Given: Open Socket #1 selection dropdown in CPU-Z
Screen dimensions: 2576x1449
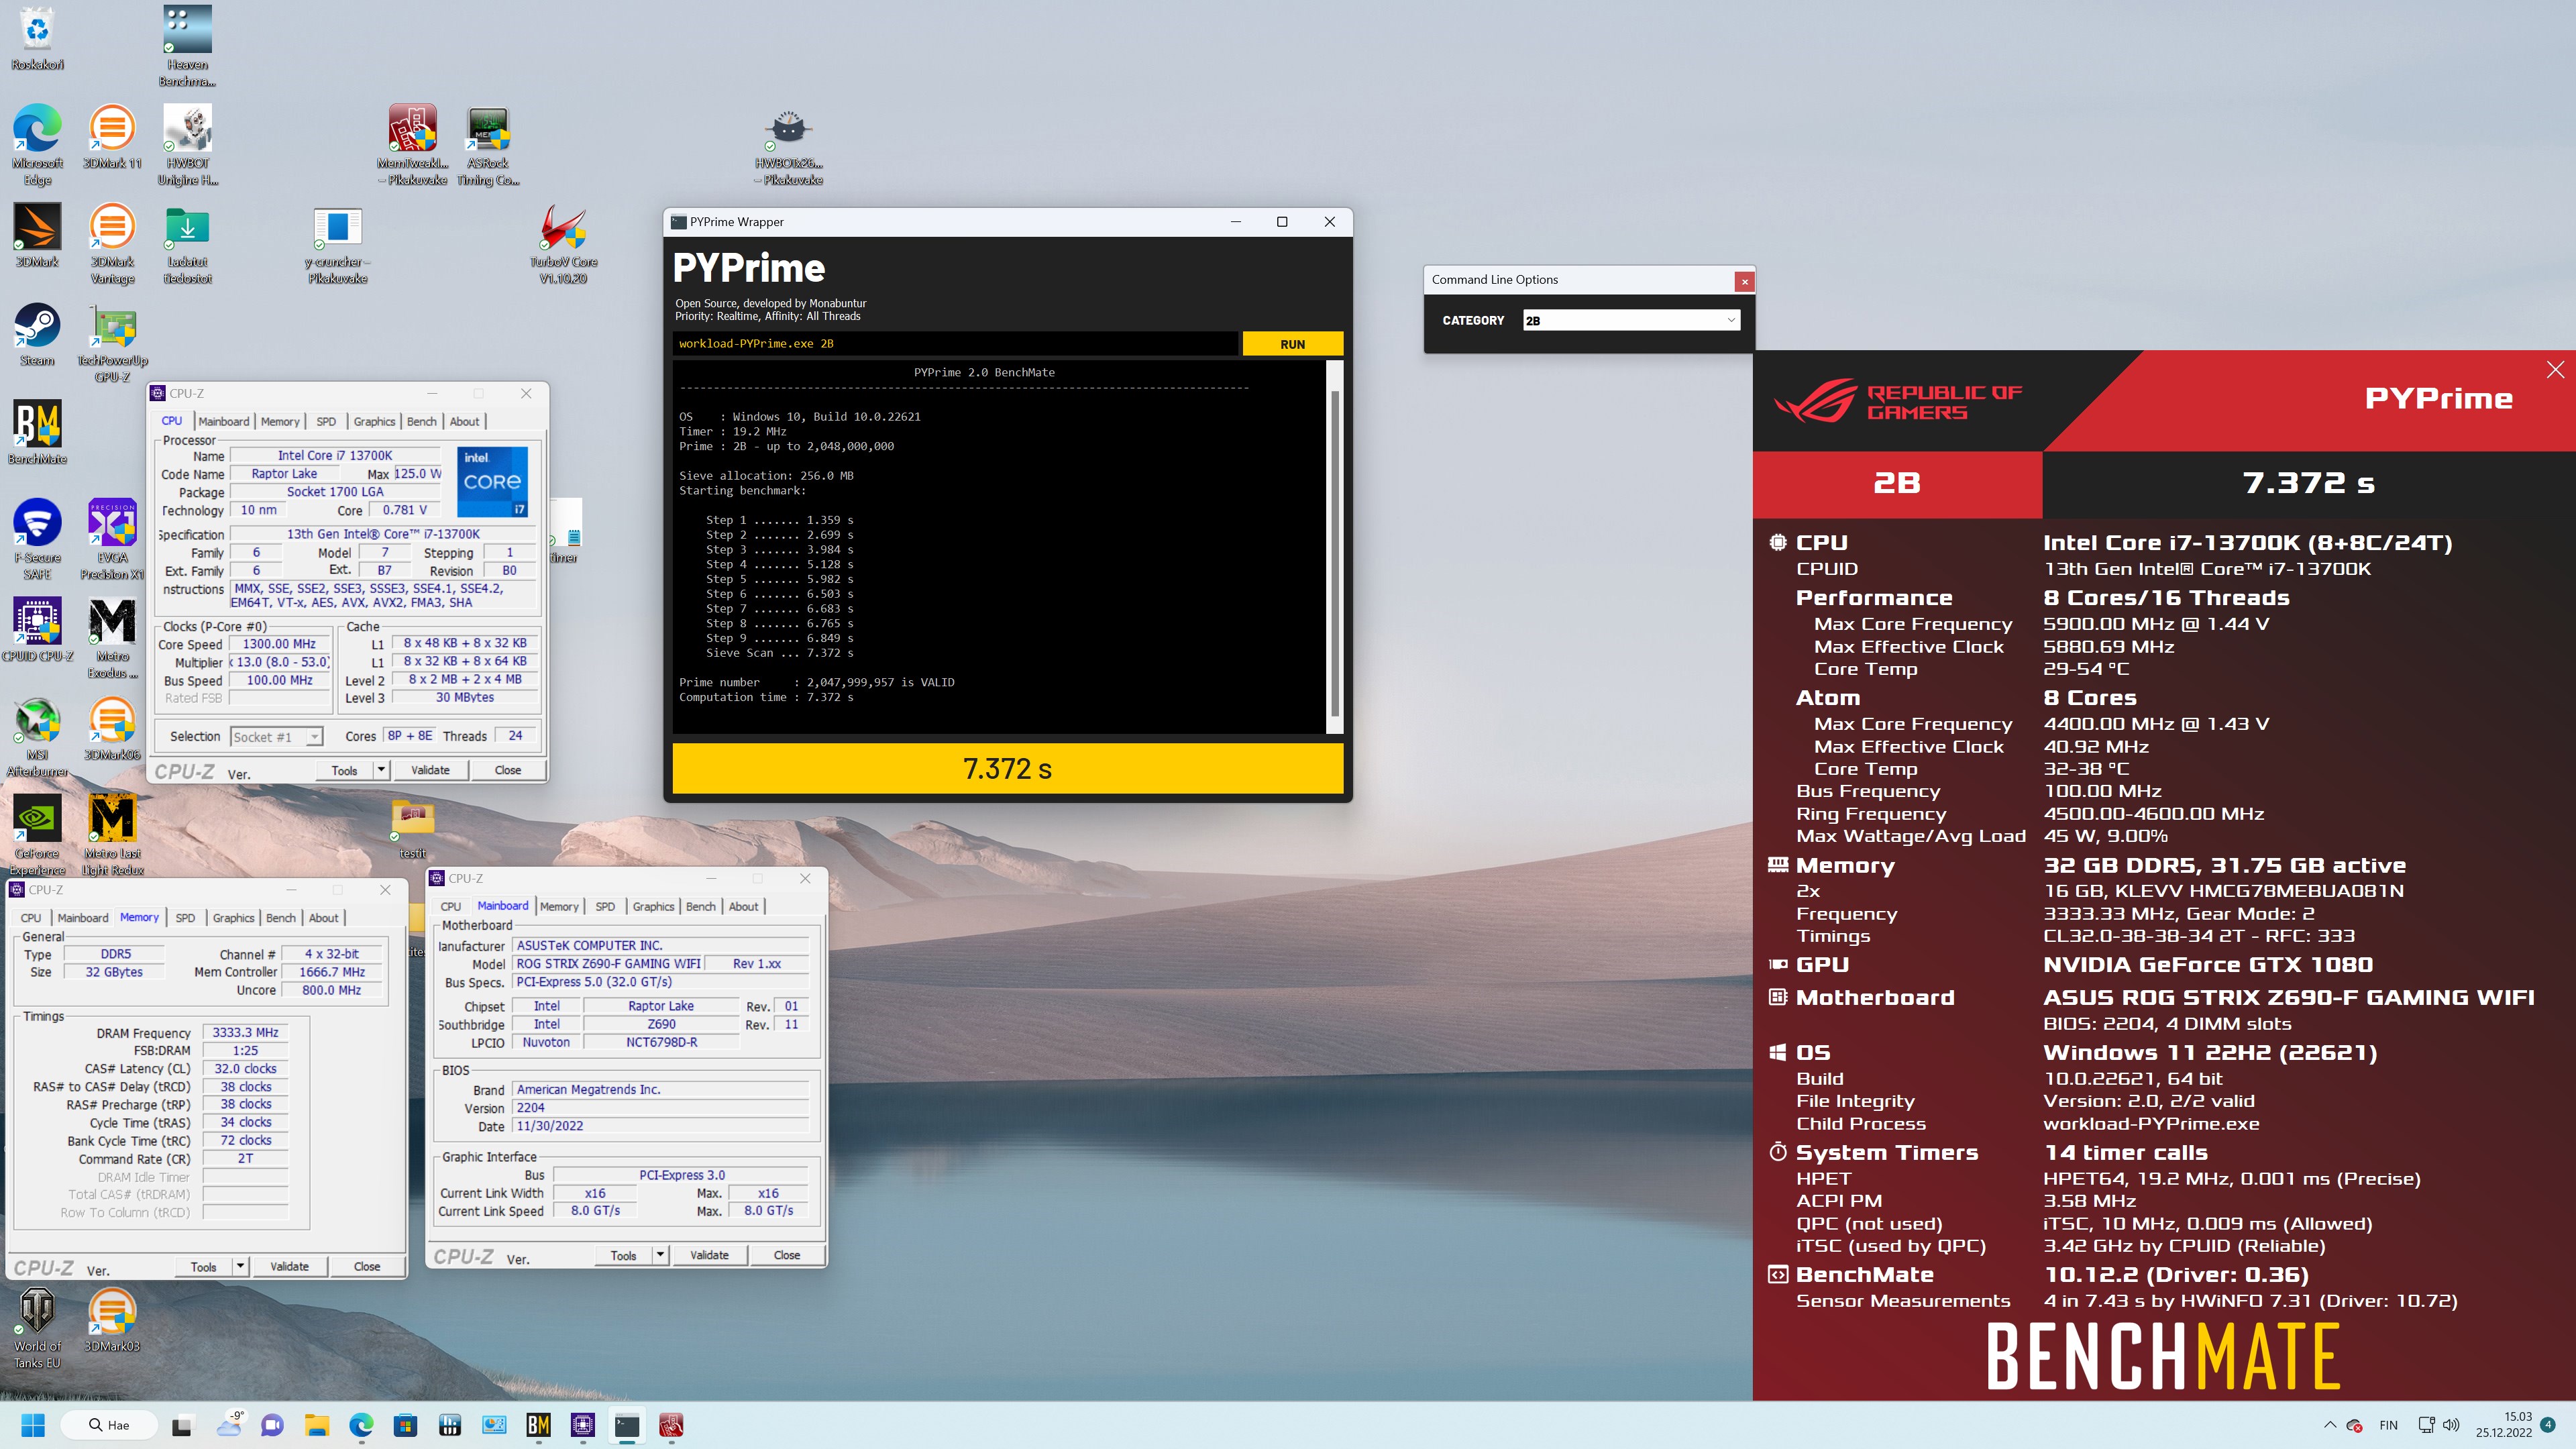Looking at the screenshot, I should click(276, 737).
